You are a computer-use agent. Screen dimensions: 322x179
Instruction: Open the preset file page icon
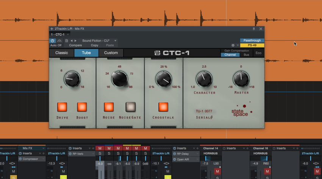point(67,40)
